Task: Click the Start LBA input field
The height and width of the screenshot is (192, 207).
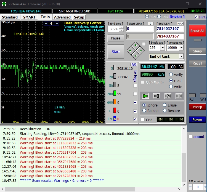Action: [x=140, y=29]
